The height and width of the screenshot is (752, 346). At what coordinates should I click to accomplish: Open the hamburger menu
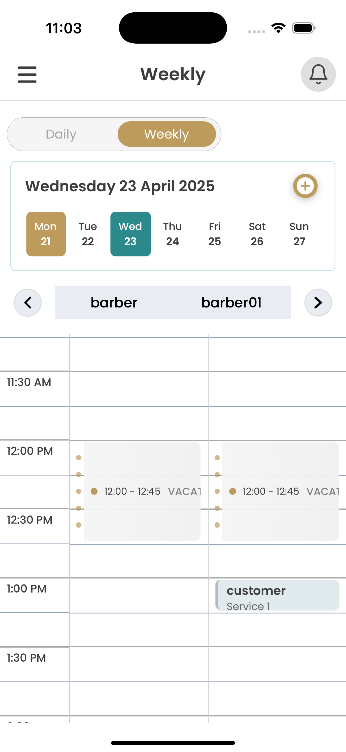tap(27, 74)
